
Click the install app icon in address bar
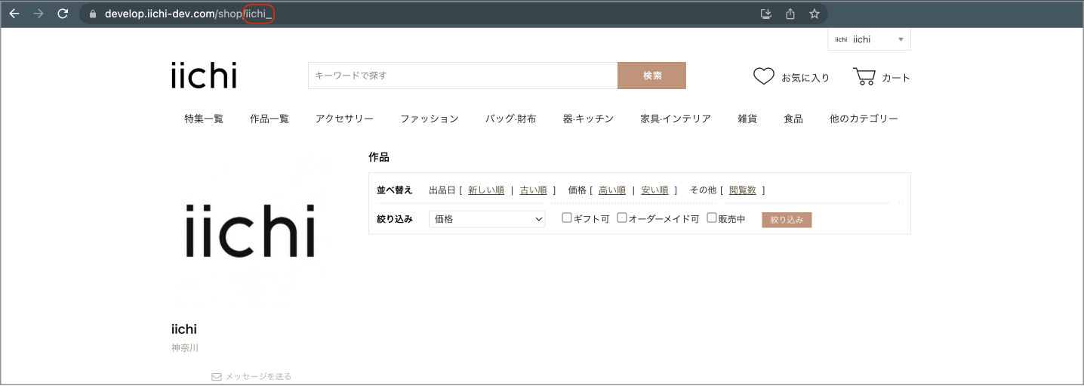[766, 14]
